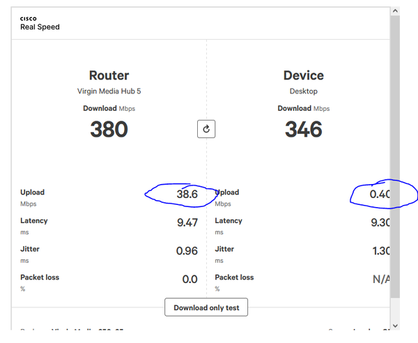The height and width of the screenshot is (343, 418).
Task: Click the circular retest refresh icon
Action: pyautogui.click(x=206, y=129)
